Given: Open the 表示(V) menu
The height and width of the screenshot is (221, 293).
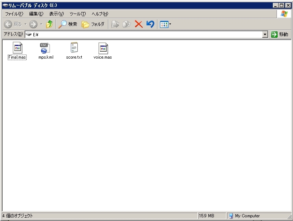Looking at the screenshot, I should pyautogui.click(x=56, y=14).
